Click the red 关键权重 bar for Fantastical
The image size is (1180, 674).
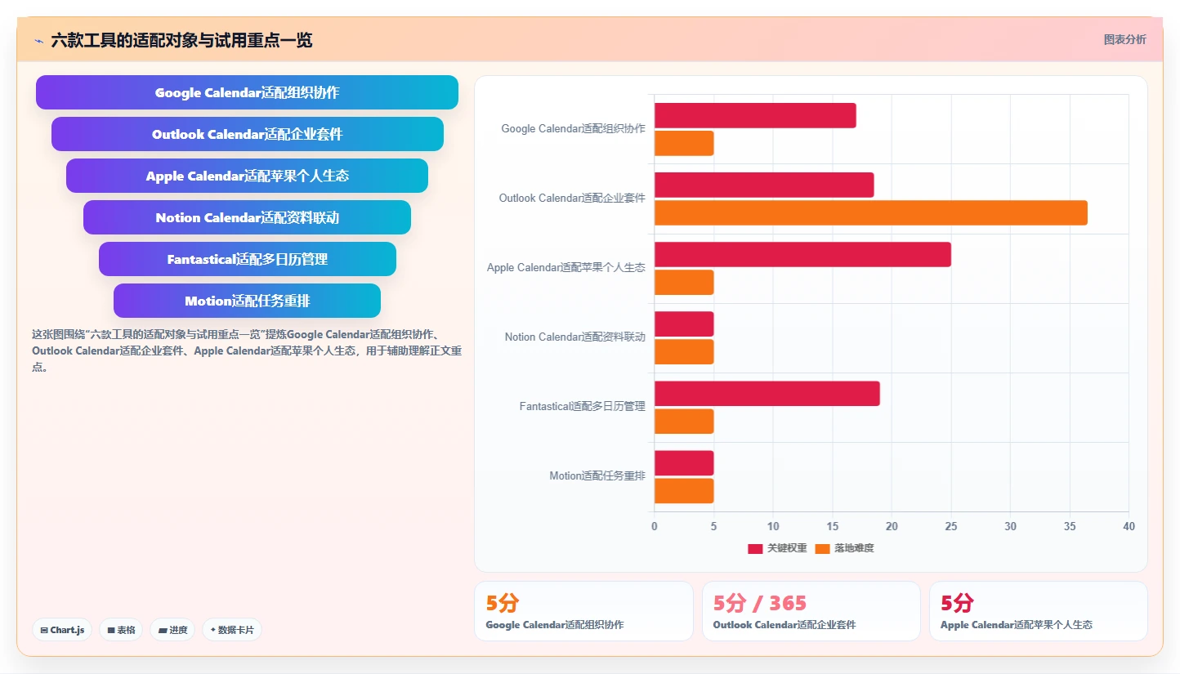pyautogui.click(x=767, y=393)
